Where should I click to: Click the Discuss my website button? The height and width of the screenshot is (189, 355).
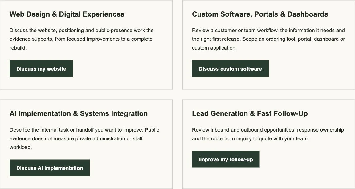pyautogui.click(x=41, y=69)
